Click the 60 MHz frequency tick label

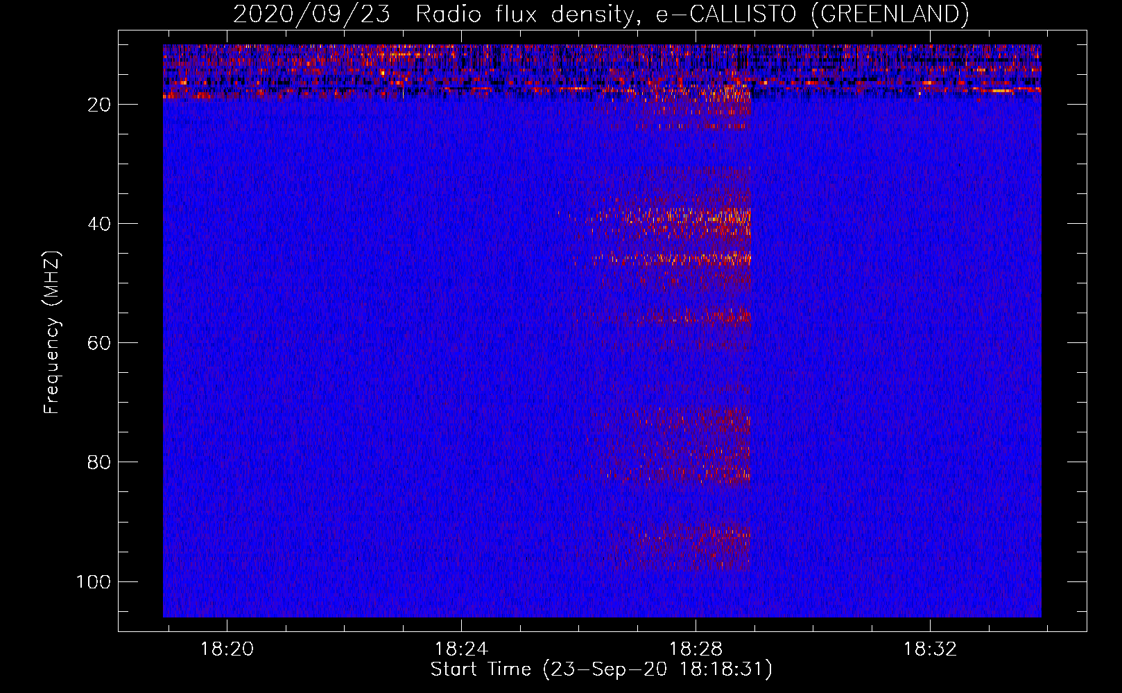tap(99, 343)
